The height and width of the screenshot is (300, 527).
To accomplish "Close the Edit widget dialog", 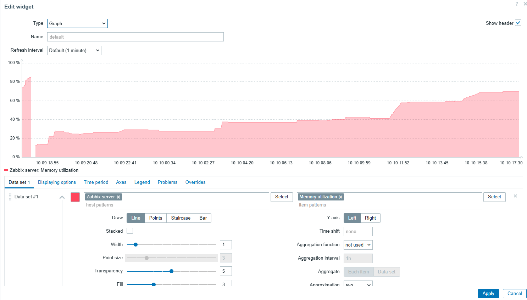I will click(525, 4).
